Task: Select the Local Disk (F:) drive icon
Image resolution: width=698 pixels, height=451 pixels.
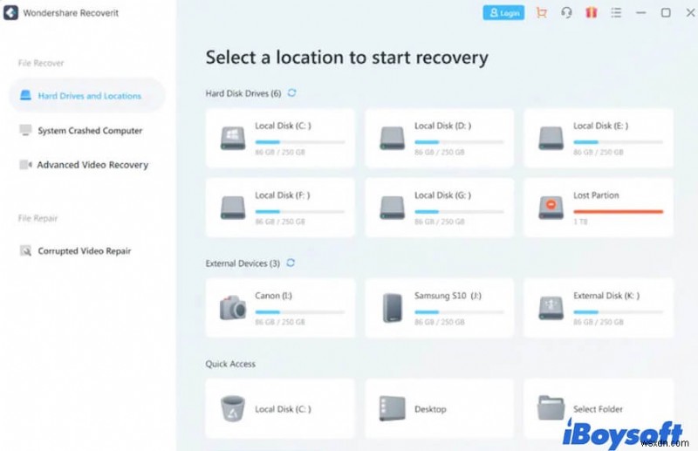Action: (x=233, y=208)
